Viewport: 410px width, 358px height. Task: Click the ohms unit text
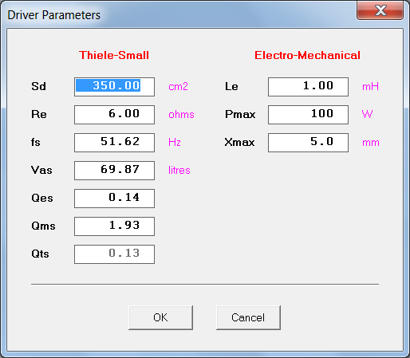coord(181,115)
